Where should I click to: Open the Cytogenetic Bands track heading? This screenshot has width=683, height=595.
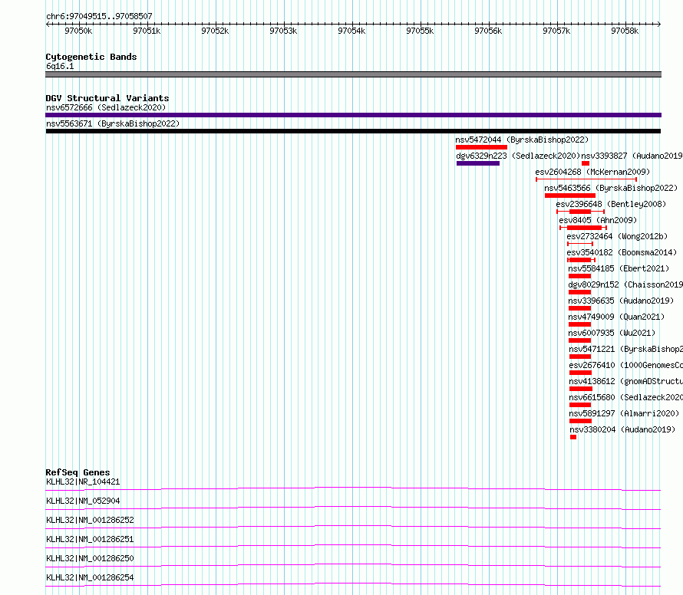tap(91, 57)
